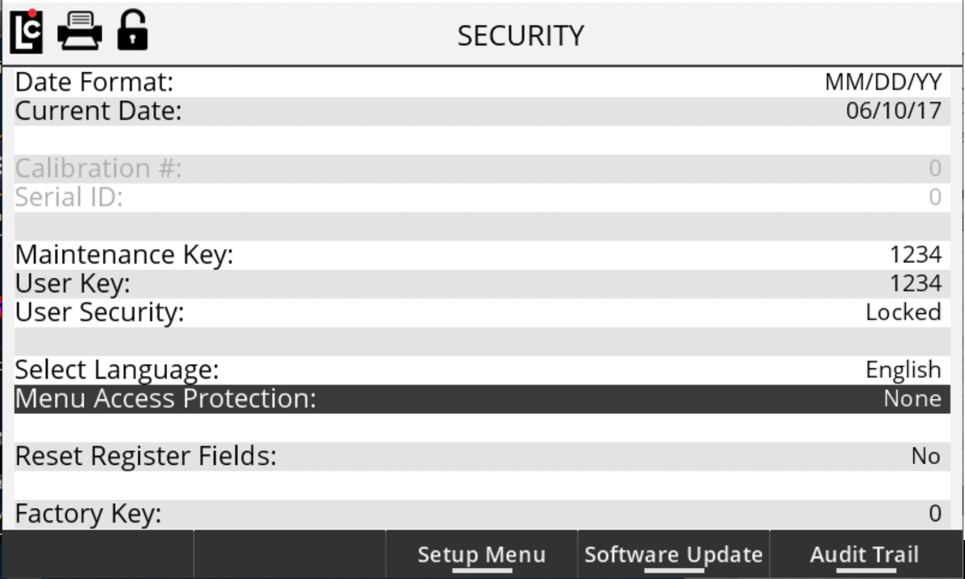Select the User Key row

pos(482,284)
